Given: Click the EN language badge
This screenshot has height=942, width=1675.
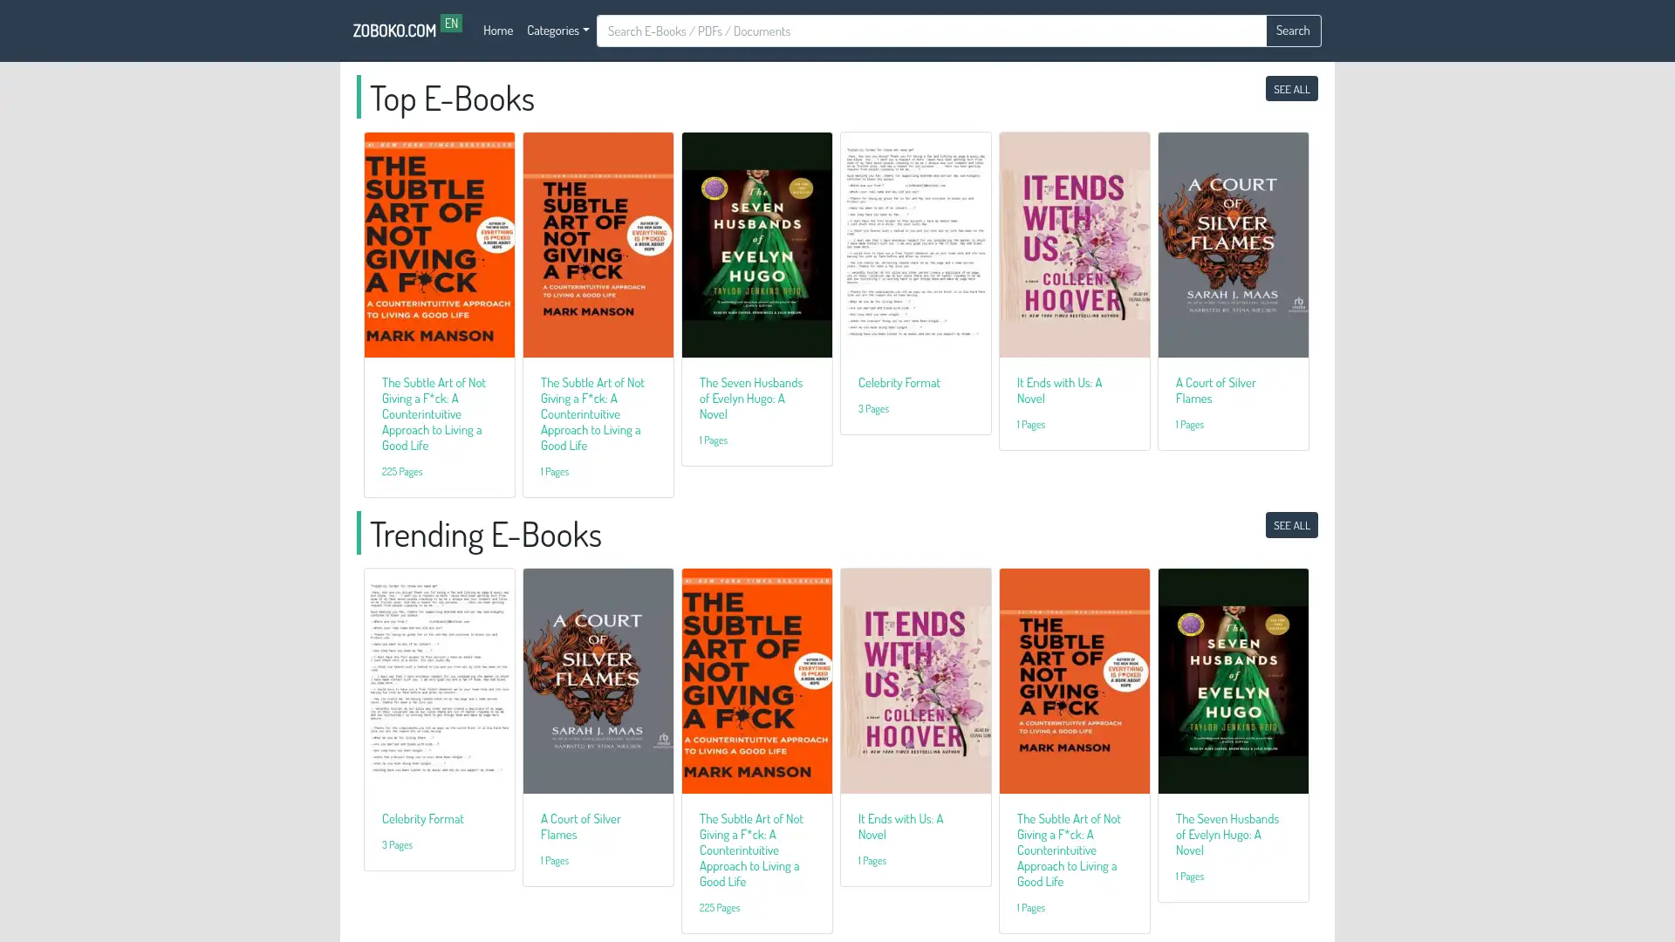Looking at the screenshot, I should (x=451, y=23).
